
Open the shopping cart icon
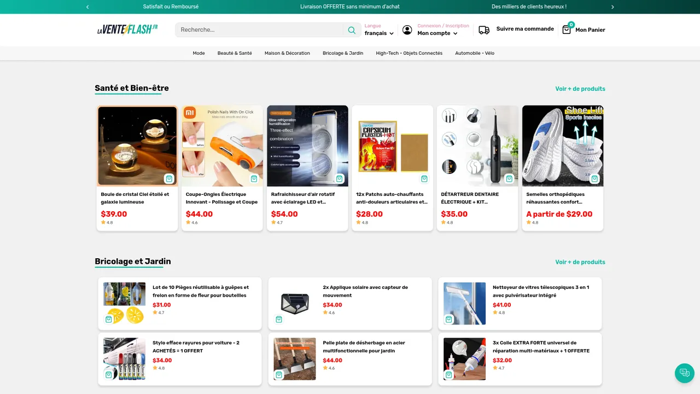567,30
